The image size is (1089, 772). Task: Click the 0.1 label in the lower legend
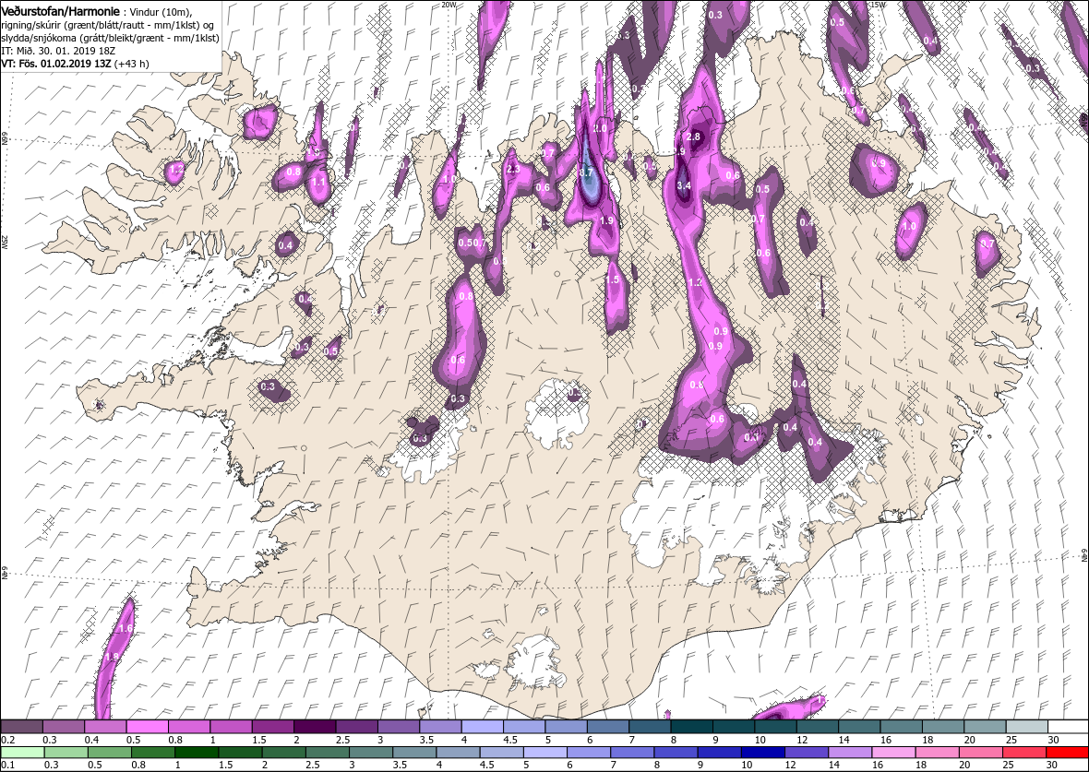pyautogui.click(x=7, y=765)
